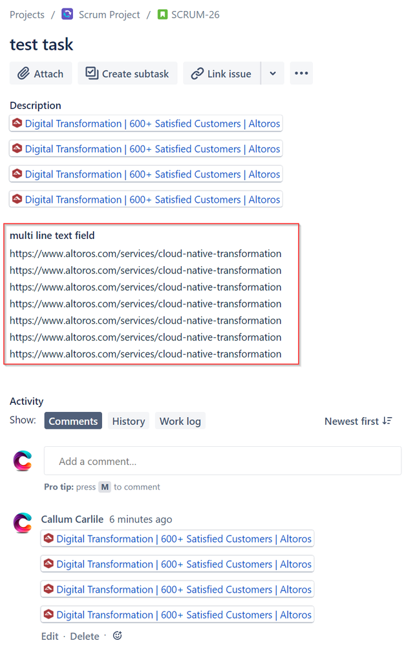Delete Callum Carlile's comment
The width and height of the screenshot is (415, 647).
coord(84,635)
